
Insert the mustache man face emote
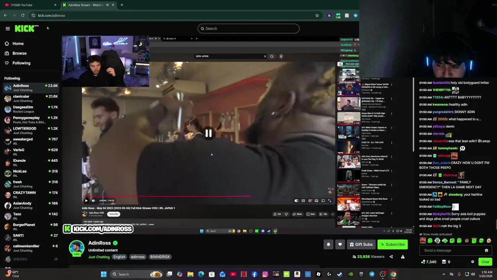tap(423, 240)
